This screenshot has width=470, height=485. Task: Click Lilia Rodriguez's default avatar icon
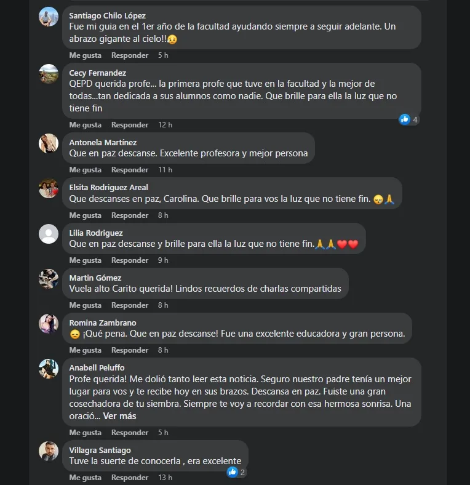[49, 234]
